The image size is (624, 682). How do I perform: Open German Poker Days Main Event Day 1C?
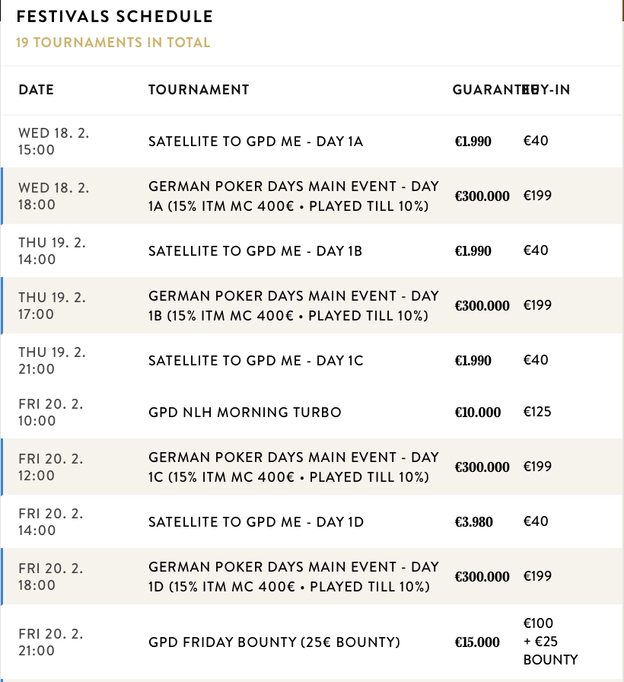pos(294,467)
